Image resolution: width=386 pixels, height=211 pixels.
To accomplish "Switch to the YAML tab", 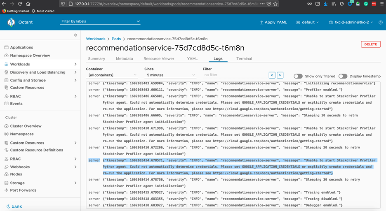I will click(x=192, y=59).
